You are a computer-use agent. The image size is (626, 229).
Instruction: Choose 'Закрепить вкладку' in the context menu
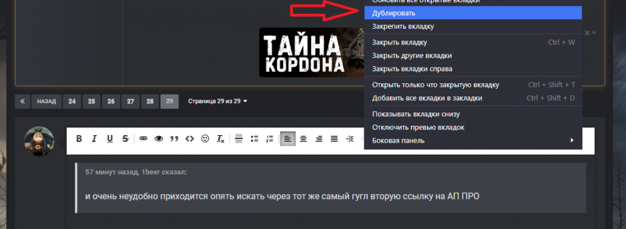click(x=473, y=27)
